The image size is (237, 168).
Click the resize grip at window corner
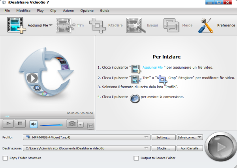(235, 166)
